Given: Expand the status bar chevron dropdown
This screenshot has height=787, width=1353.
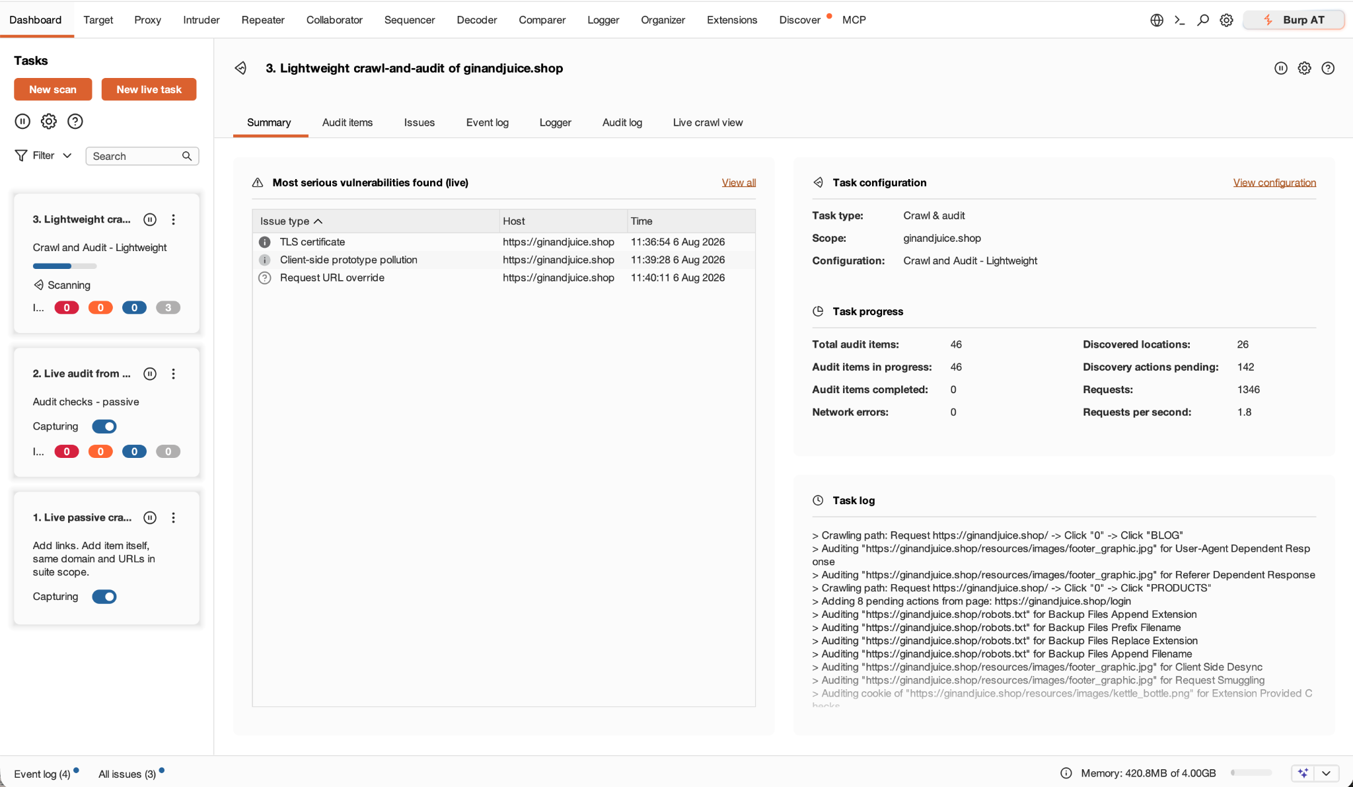Looking at the screenshot, I should [1326, 773].
